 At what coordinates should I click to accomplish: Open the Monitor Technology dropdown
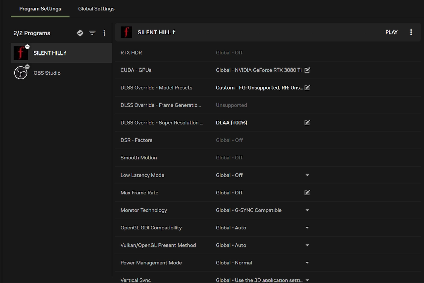307,210
